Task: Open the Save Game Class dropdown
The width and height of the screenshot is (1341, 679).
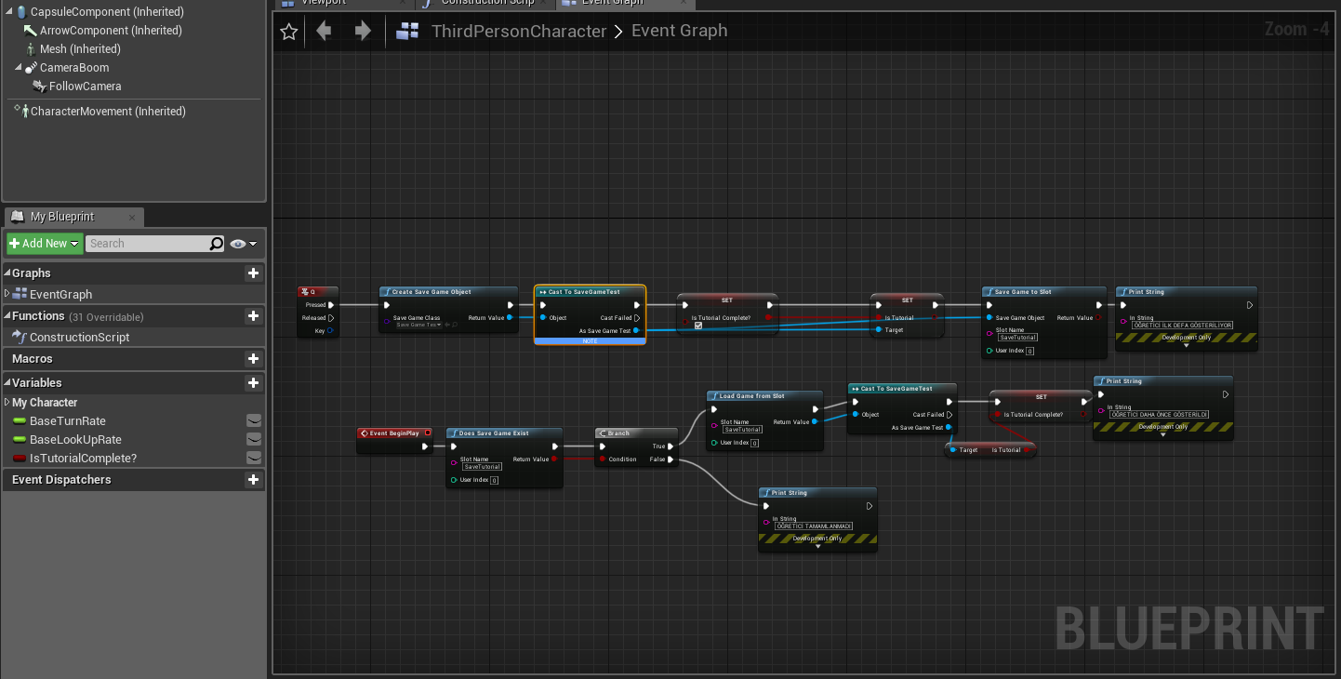Action: (419, 325)
